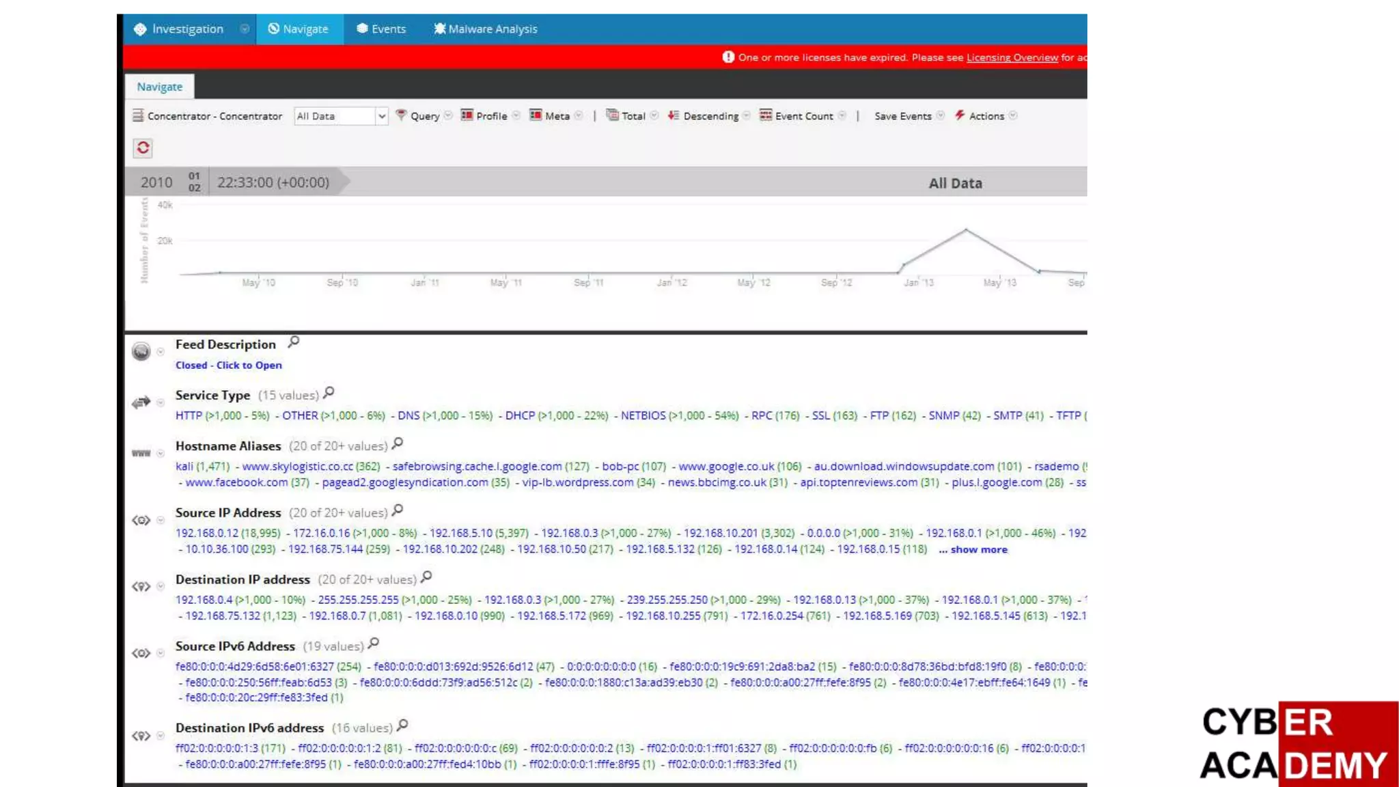The height and width of the screenshot is (787, 1399).
Task: Click magnifier next to Destination IPv6 address
Action: (x=402, y=726)
